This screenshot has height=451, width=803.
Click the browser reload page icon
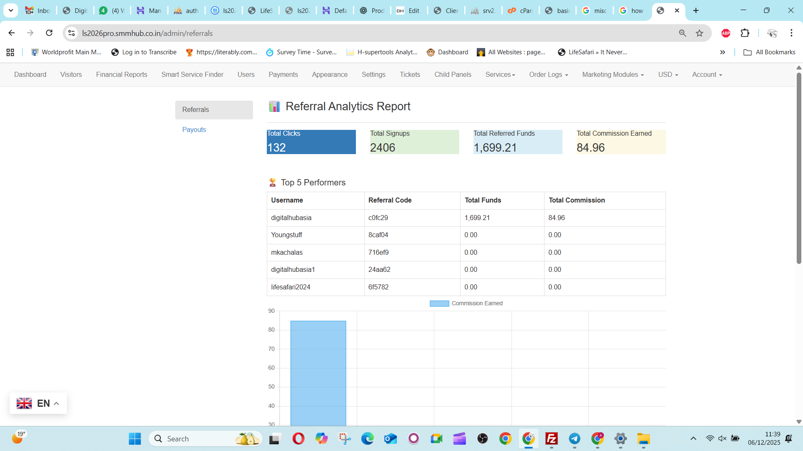(x=49, y=33)
